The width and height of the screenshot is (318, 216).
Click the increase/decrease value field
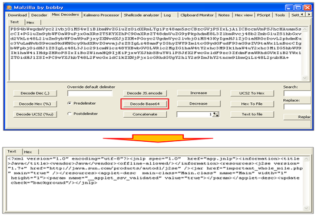[195, 114]
